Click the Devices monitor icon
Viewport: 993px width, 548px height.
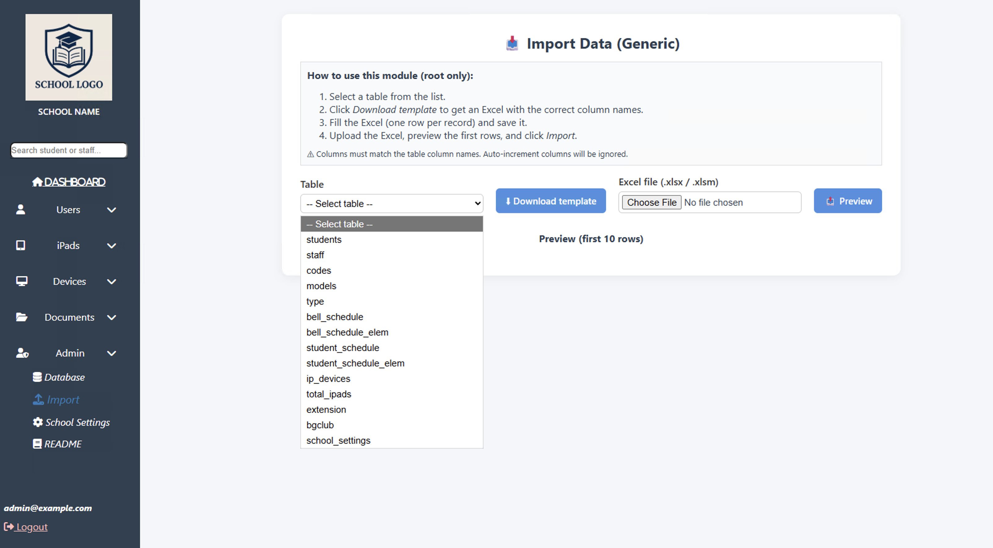click(22, 281)
